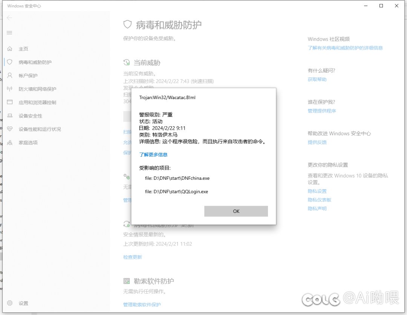Click the large shield icon beside page title
Viewport: 407px width, 315px height.
pos(127,24)
